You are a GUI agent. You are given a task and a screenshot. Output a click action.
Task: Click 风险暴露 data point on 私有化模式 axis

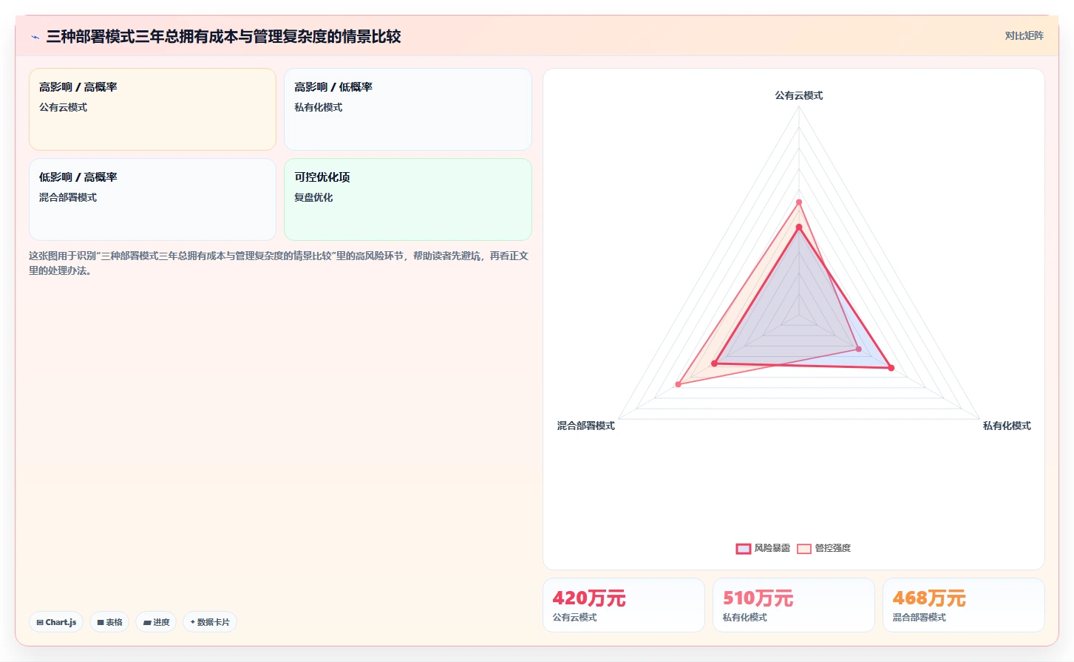[891, 368]
